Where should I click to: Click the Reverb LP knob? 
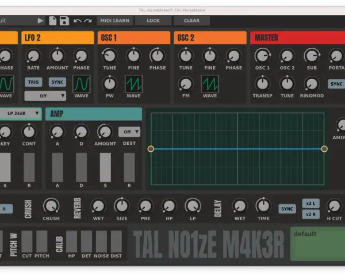click(193, 206)
